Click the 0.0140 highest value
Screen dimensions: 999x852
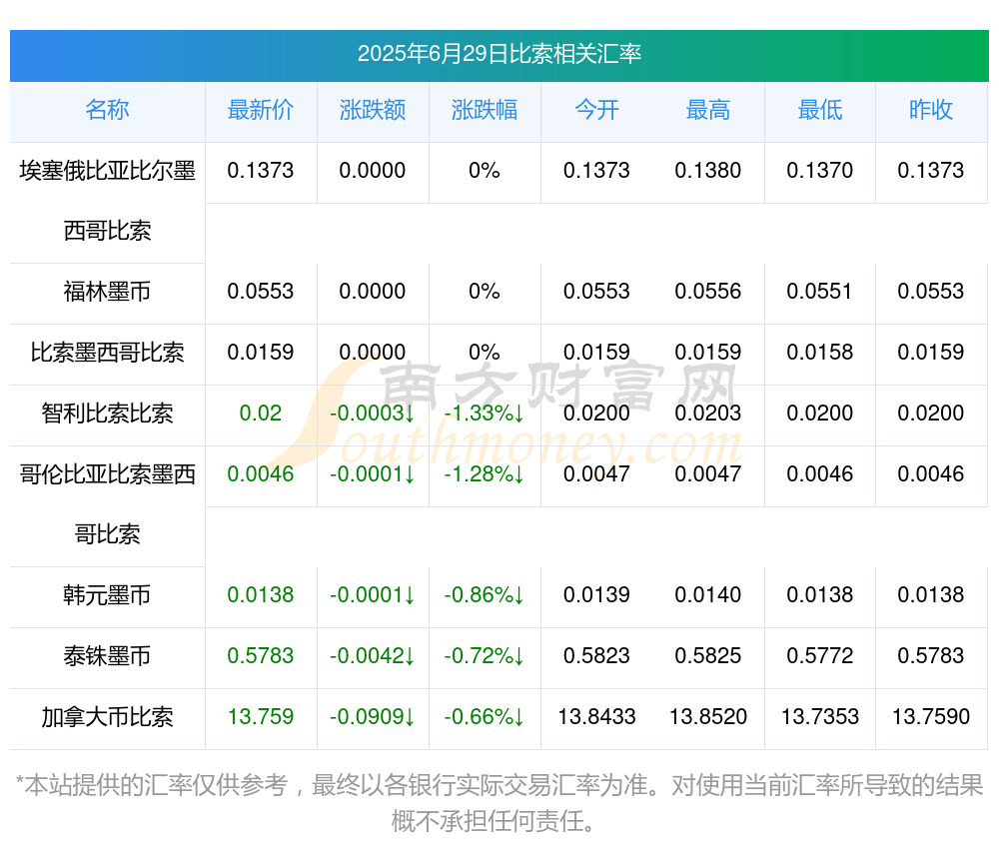708,595
